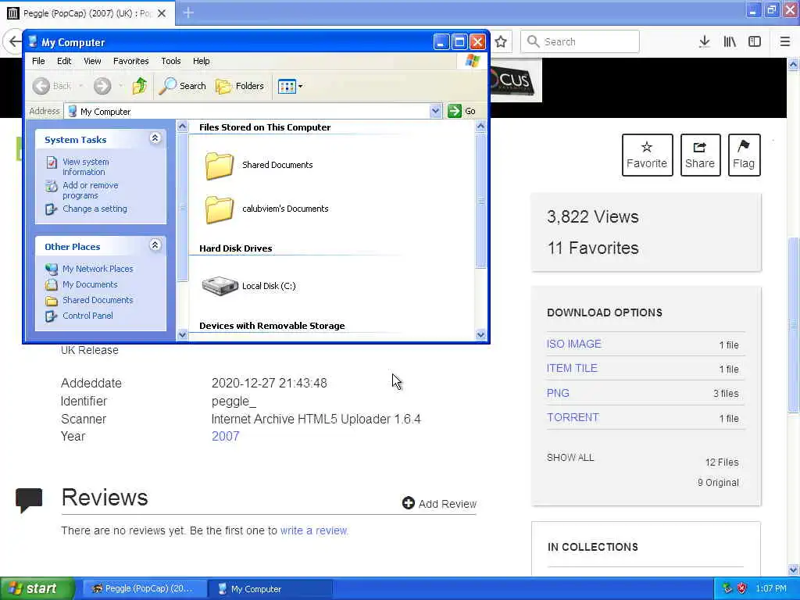800x600 pixels.
Task: Click the 9 Original files text
Action: 719,483
